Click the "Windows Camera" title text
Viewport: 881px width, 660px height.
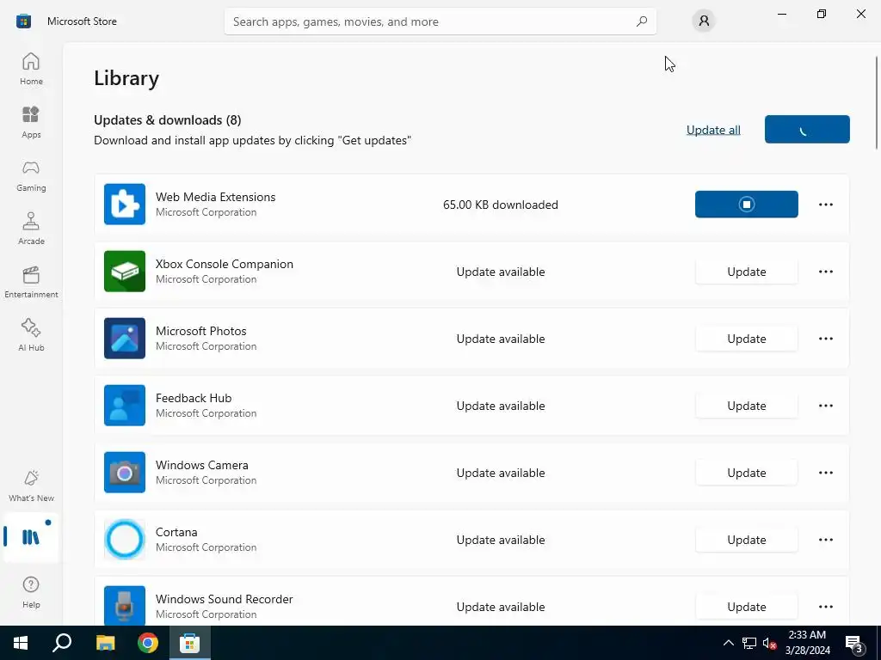pyautogui.click(x=201, y=465)
